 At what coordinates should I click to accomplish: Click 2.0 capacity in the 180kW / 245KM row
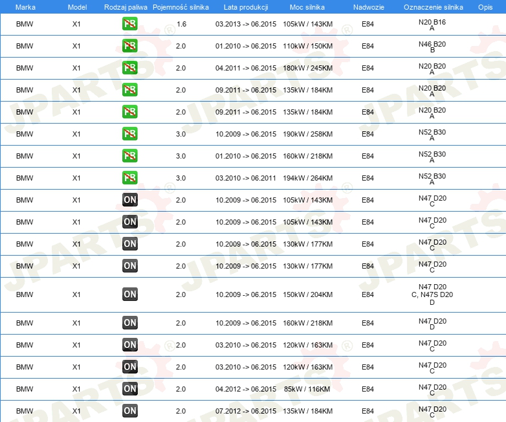click(181, 68)
